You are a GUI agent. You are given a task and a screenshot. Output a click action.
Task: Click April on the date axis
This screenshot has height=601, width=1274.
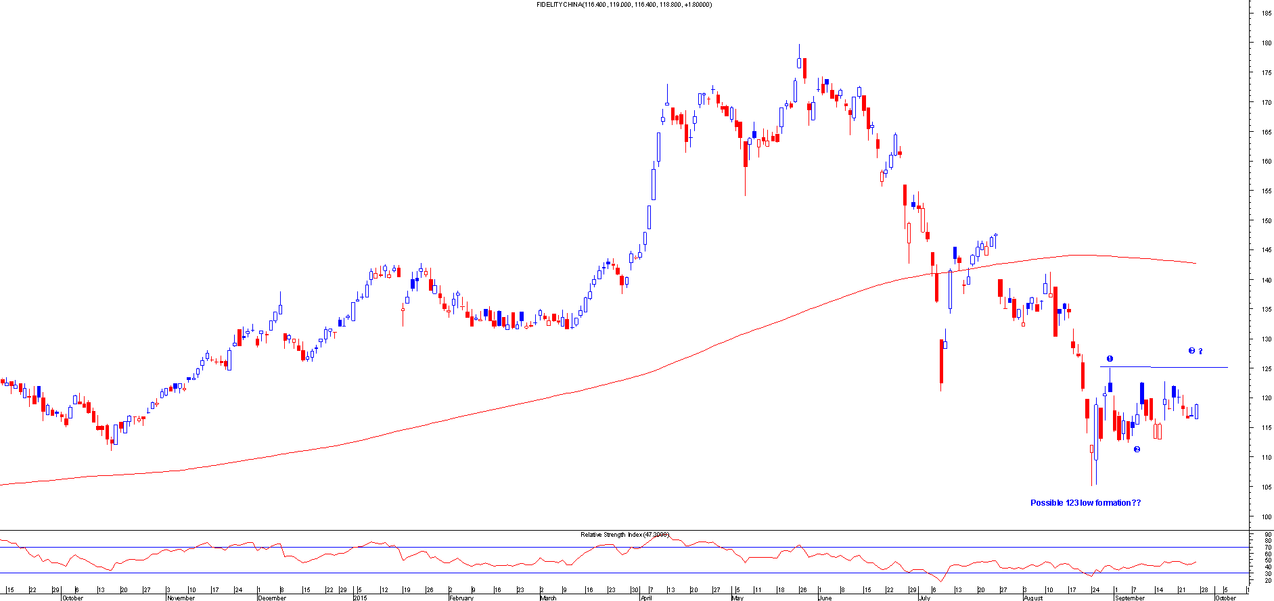point(646,598)
